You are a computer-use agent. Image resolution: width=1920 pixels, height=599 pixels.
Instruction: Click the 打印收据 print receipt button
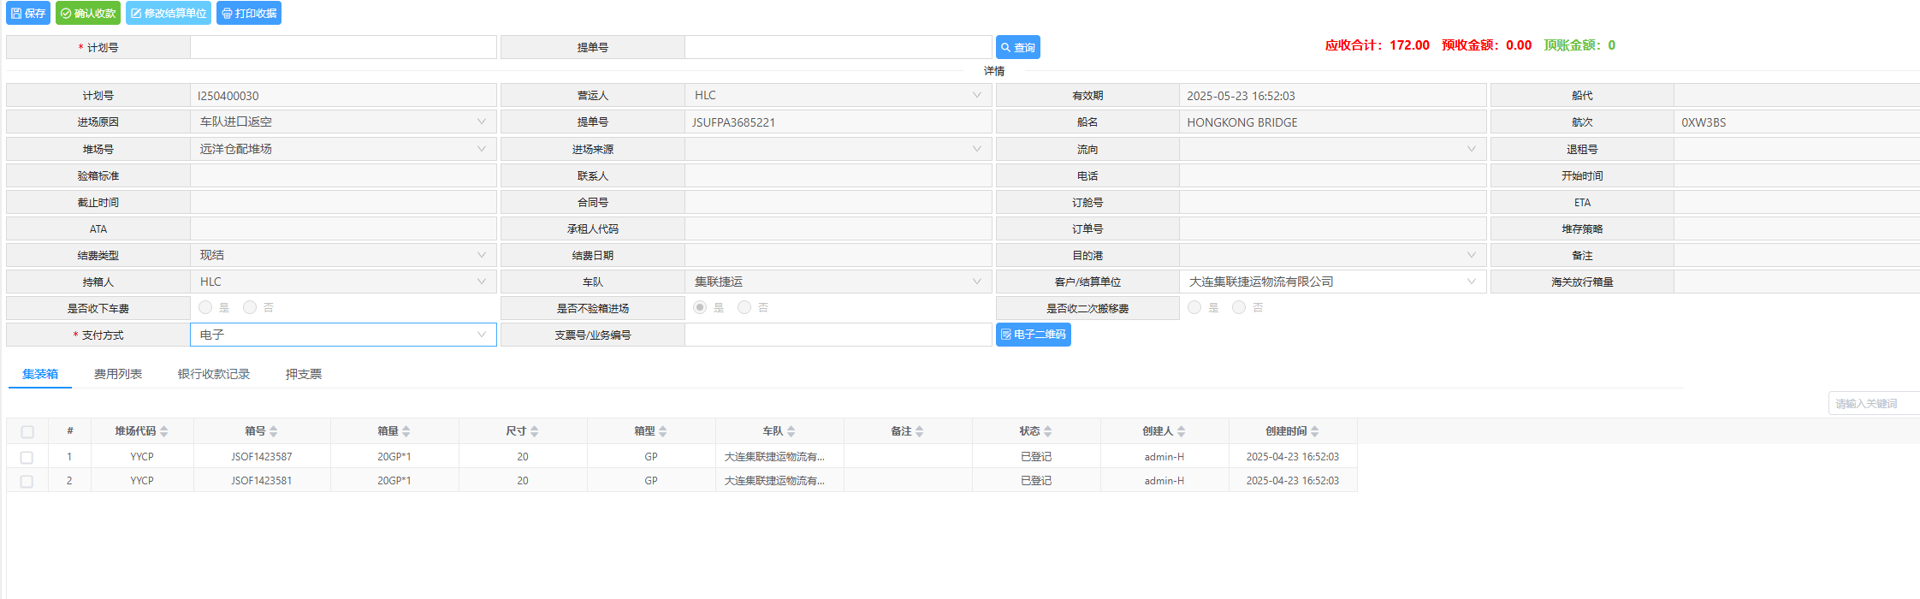[249, 14]
